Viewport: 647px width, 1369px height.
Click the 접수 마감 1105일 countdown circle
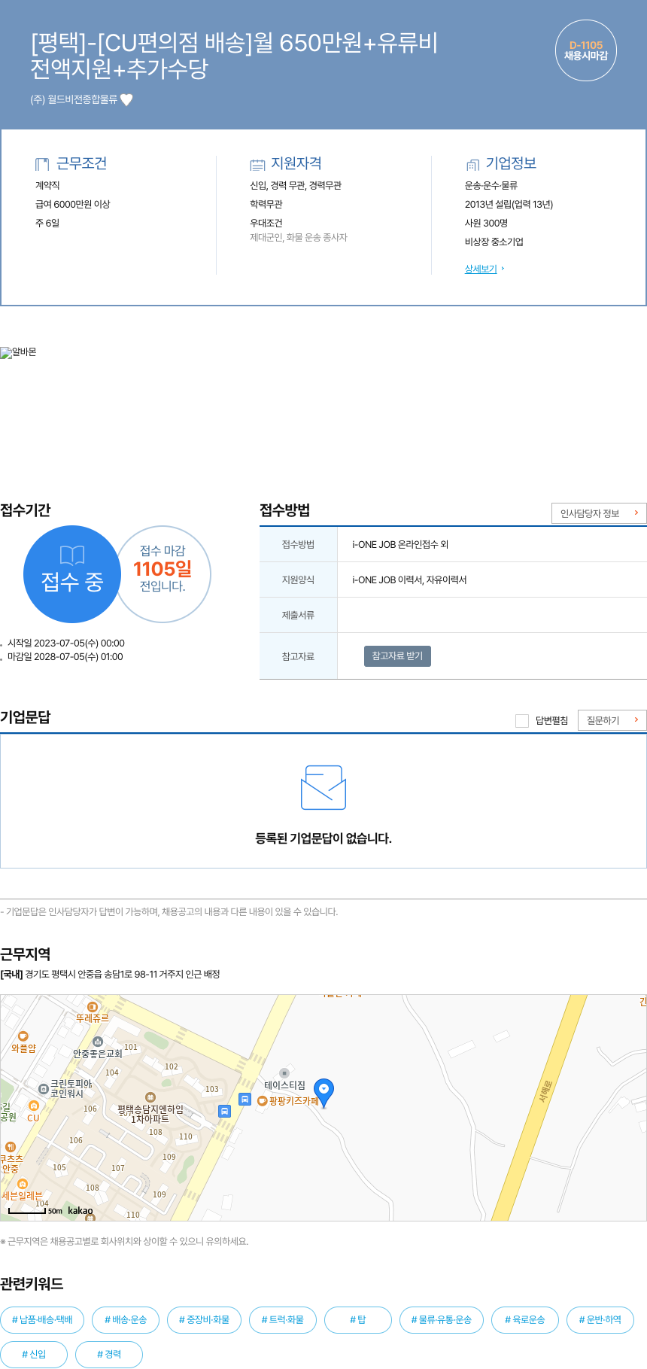(163, 574)
